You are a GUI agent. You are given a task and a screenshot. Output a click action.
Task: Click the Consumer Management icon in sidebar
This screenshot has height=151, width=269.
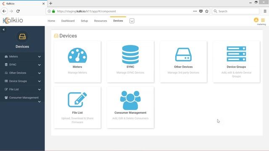(6, 97)
